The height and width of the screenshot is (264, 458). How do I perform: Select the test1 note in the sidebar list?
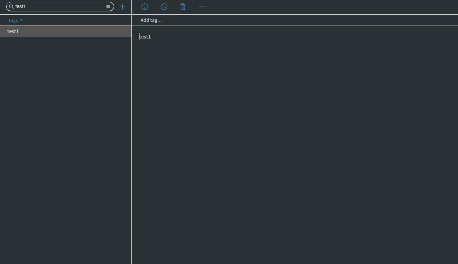(x=13, y=31)
